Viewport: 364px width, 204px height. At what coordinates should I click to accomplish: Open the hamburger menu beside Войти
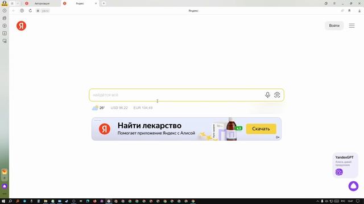[x=351, y=25]
